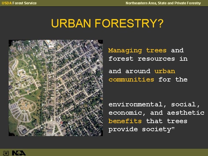
Task: Click the highlighted word "communities"
Action: [x=131, y=80]
